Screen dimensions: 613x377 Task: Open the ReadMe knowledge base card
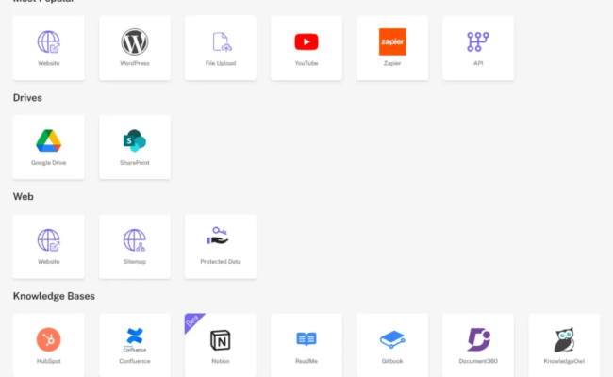point(306,345)
